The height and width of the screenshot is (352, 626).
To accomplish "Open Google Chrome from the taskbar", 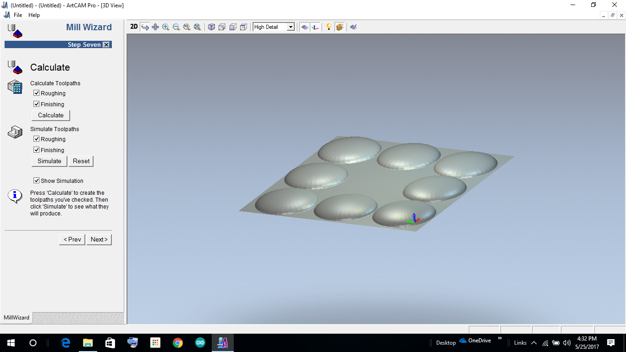I will pos(178,343).
